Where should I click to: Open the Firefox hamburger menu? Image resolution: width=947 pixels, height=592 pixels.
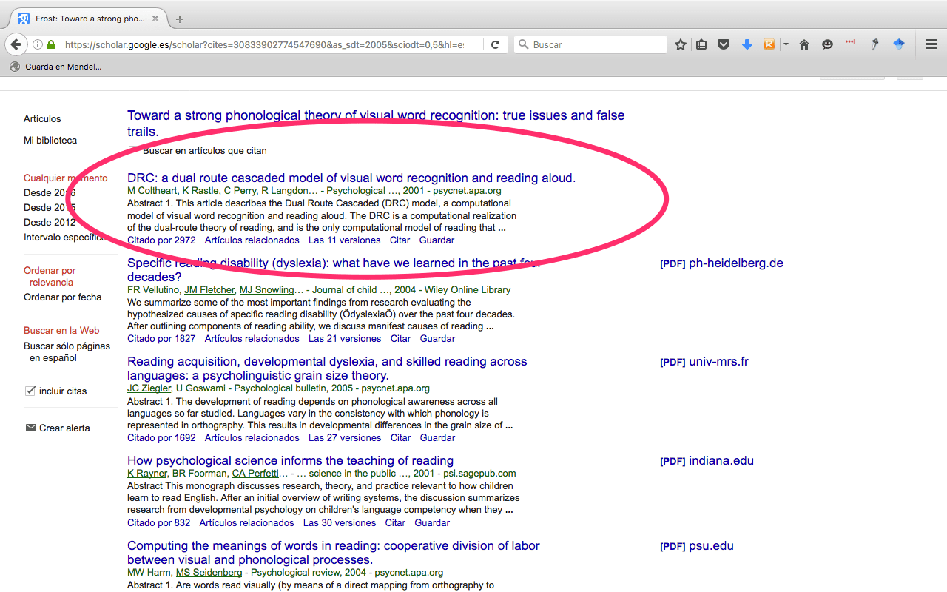click(x=931, y=44)
